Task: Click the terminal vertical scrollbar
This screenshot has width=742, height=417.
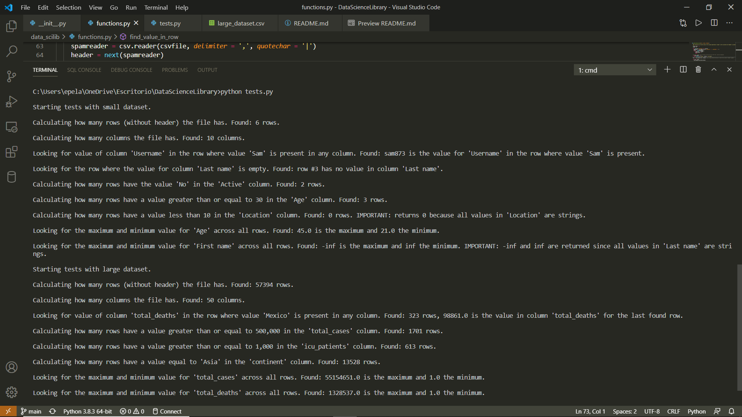Action: pyautogui.click(x=739, y=327)
